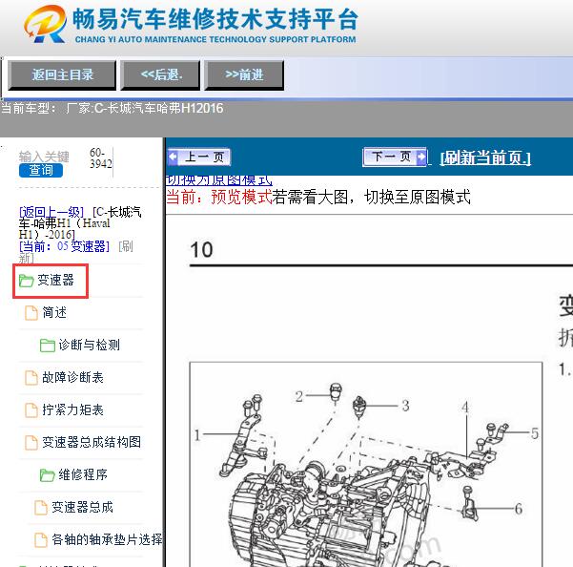Click the document icon beside 各轴的轴承垫片选择

[41, 540]
